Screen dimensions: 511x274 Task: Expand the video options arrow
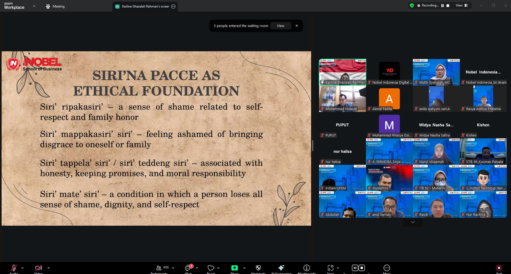coord(49,268)
